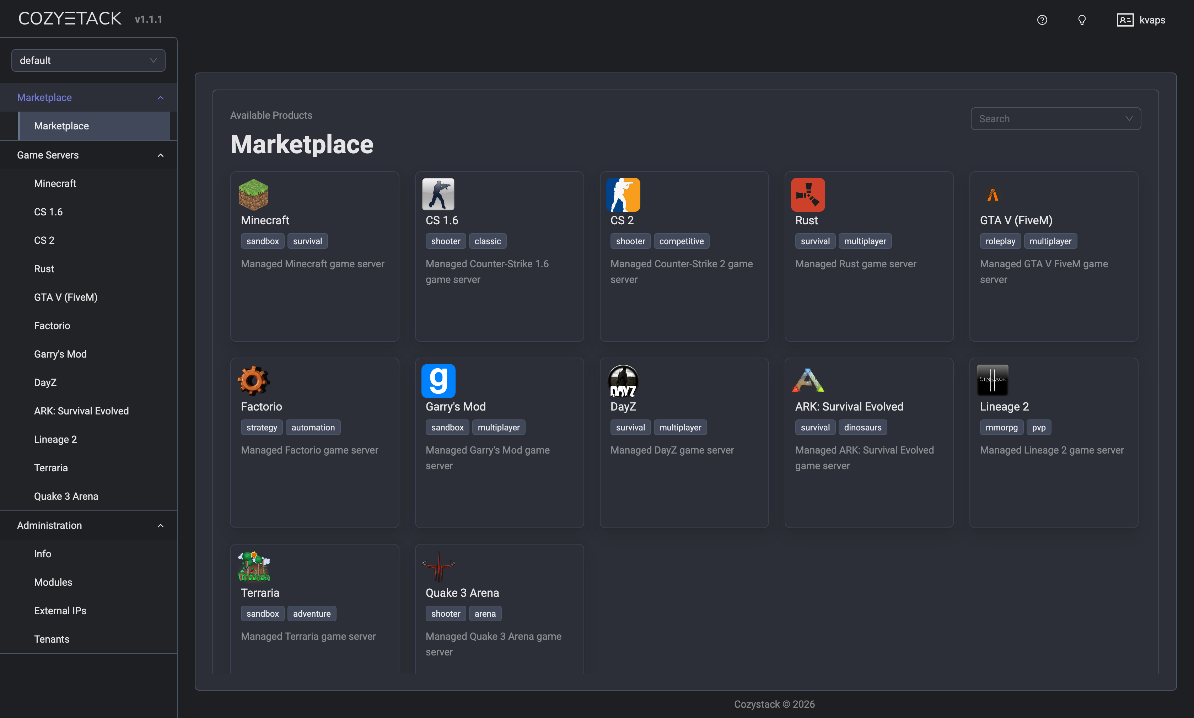Click the Minecraft grass block icon
This screenshot has width=1194, height=718.
(253, 194)
